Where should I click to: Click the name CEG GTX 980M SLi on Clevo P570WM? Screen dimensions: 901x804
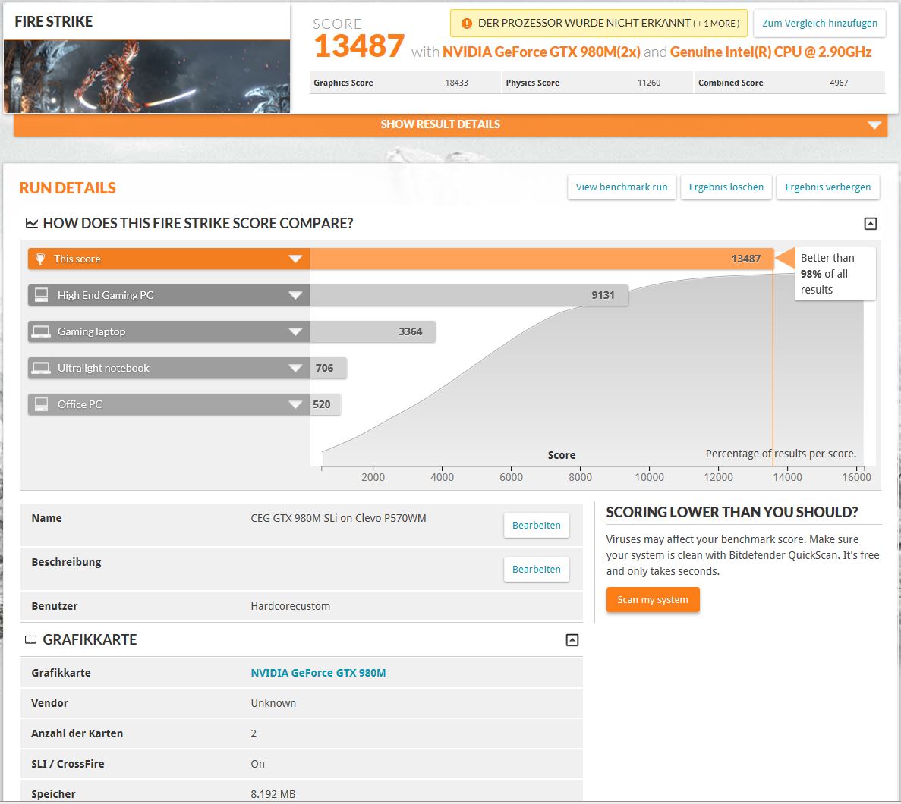coord(339,519)
